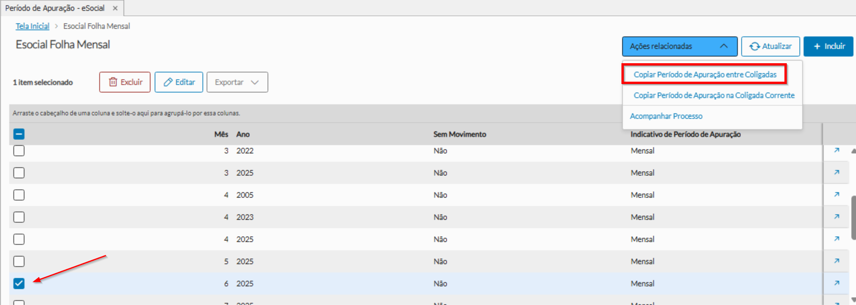The image size is (856, 305).
Task: Open record link arrow for 5/2025 row
Action: [x=837, y=261]
